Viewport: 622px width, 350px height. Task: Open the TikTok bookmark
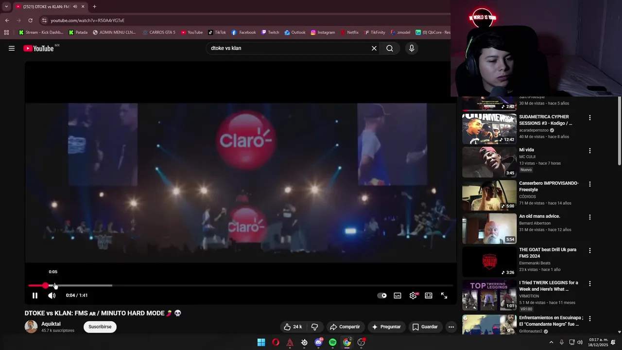pos(217,33)
